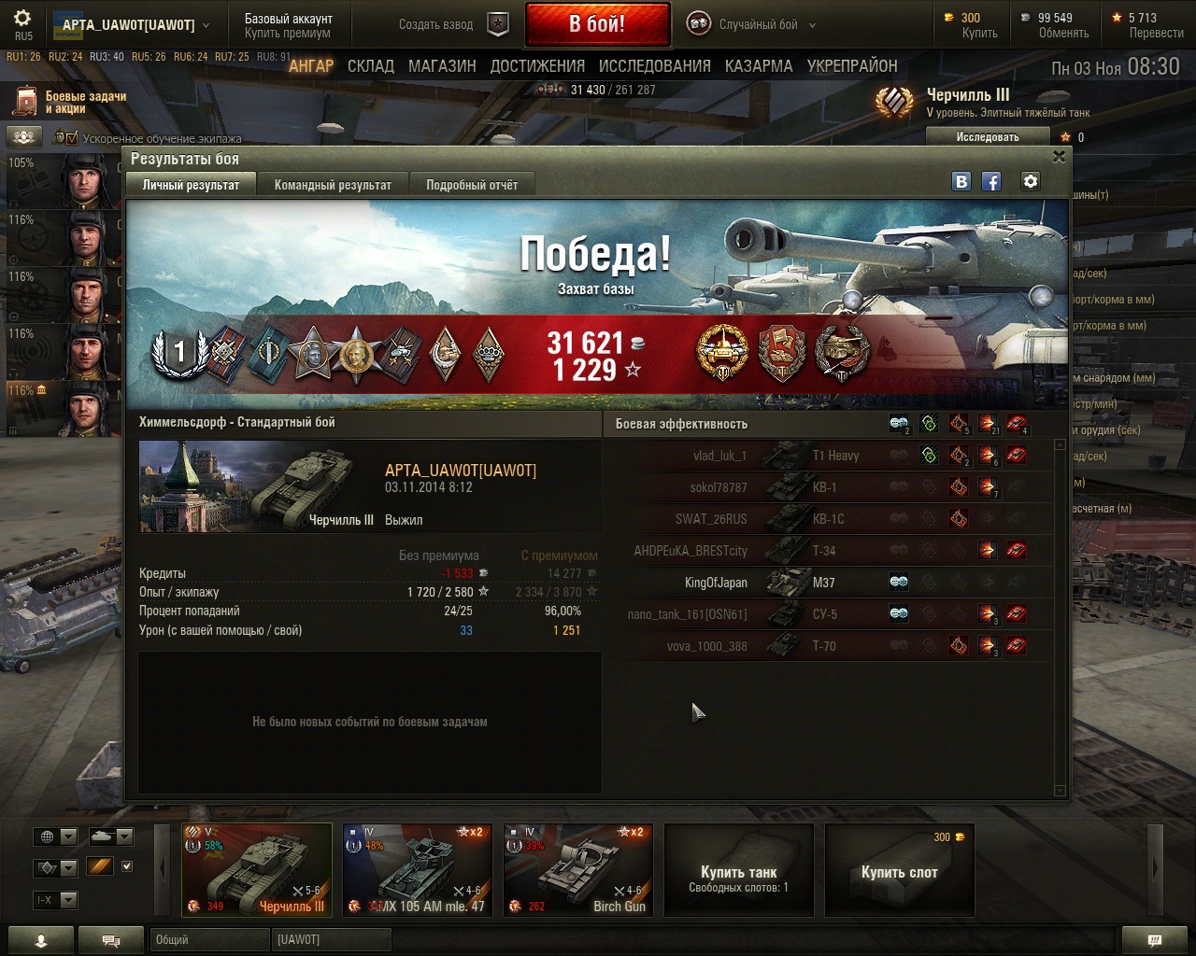Click Исследовать button for Черчилль III
The image size is (1196, 956).
pos(988,137)
